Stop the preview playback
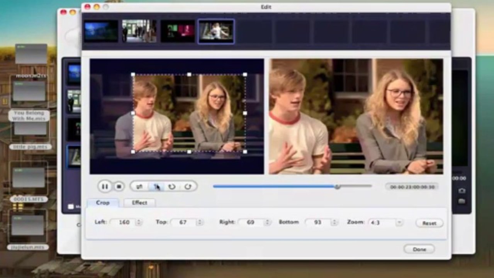494x278 pixels. [119, 186]
